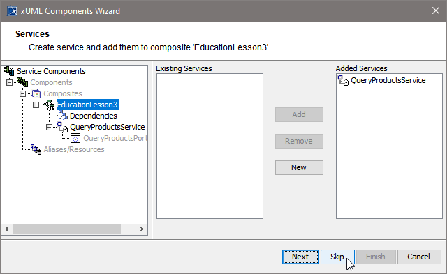Viewport: 447px width, 274px height.
Task: Click the Next button
Action: (300, 257)
